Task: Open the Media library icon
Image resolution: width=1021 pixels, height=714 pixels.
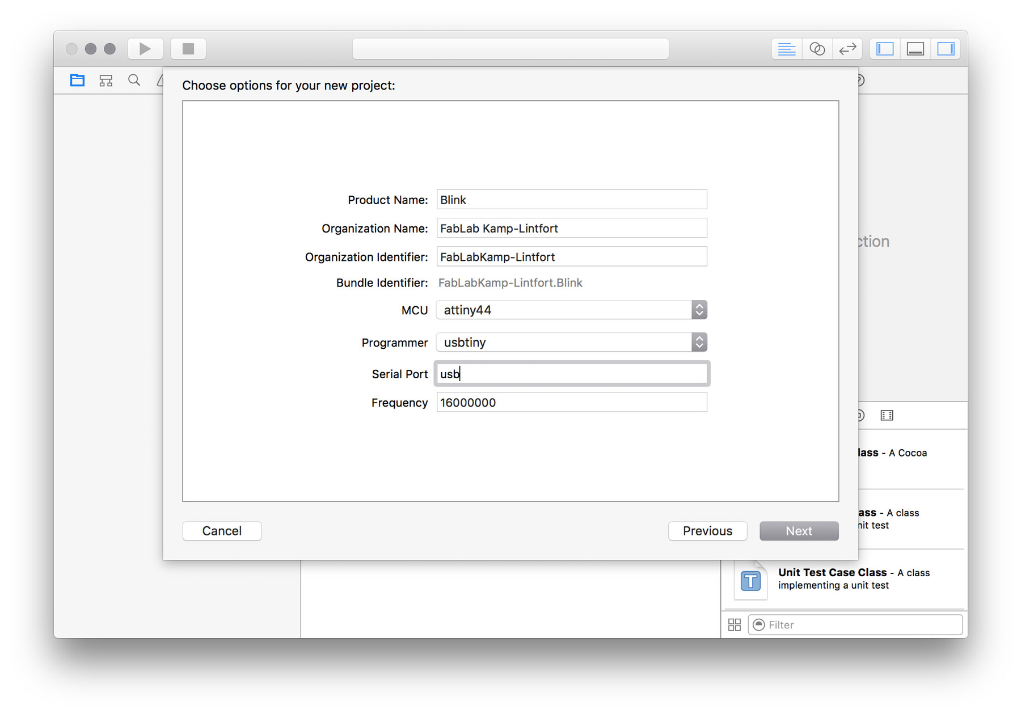Action: (x=887, y=416)
